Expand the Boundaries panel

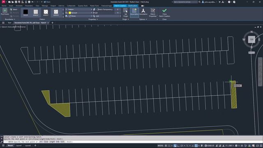(x=10, y=19)
